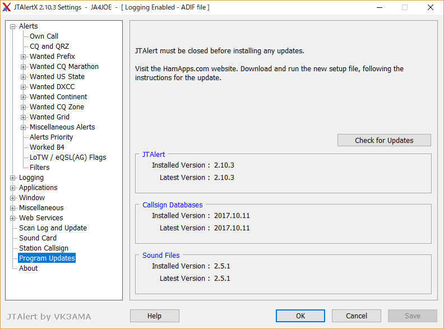Select the Window category
Viewport: 444px width, 329px height.
[32, 198]
